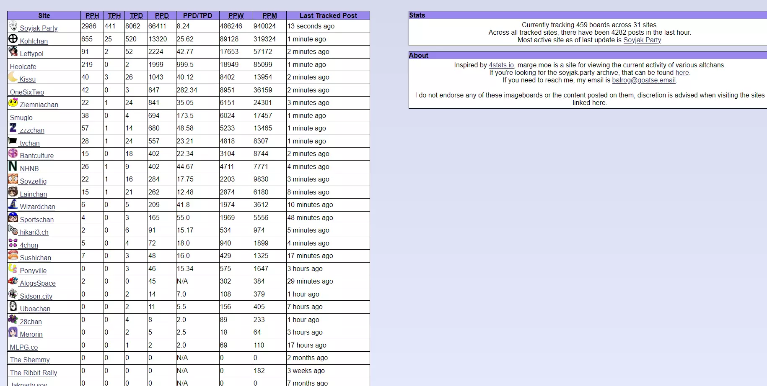
Task: Click the NHNB letter N icon
Action: (x=13, y=166)
